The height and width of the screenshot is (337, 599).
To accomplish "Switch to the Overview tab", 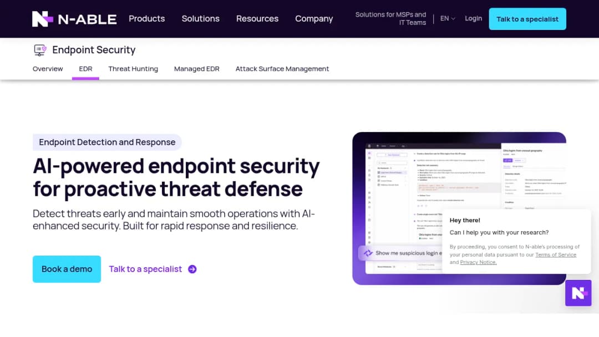I will [48, 69].
